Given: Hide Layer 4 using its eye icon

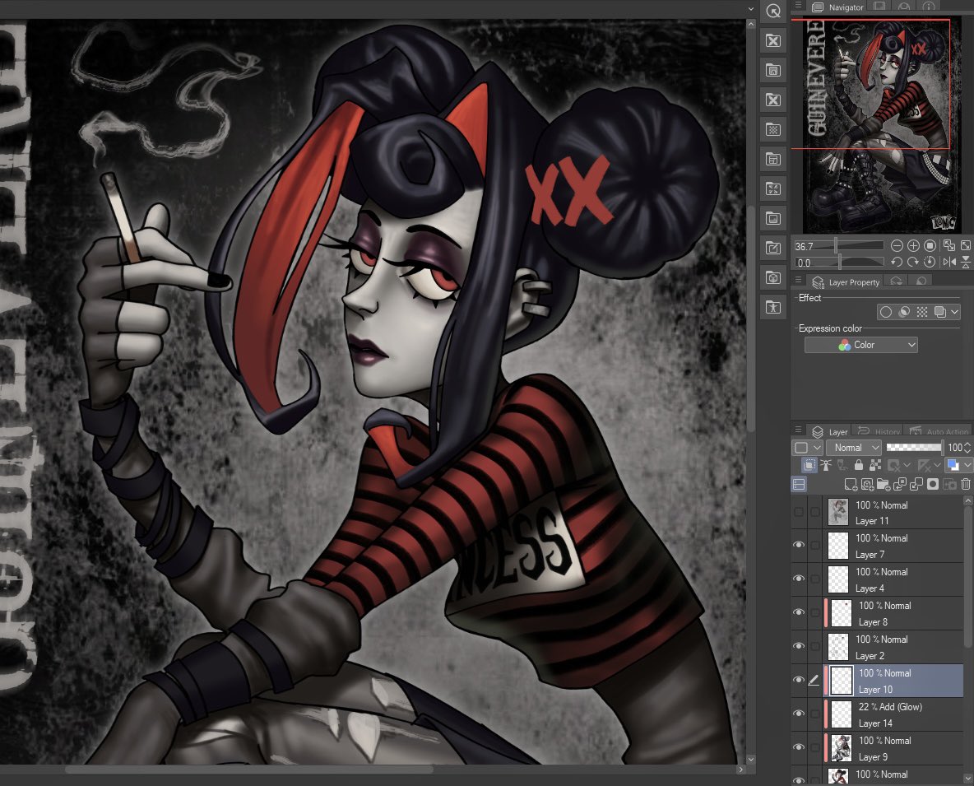Looking at the screenshot, I should (799, 579).
